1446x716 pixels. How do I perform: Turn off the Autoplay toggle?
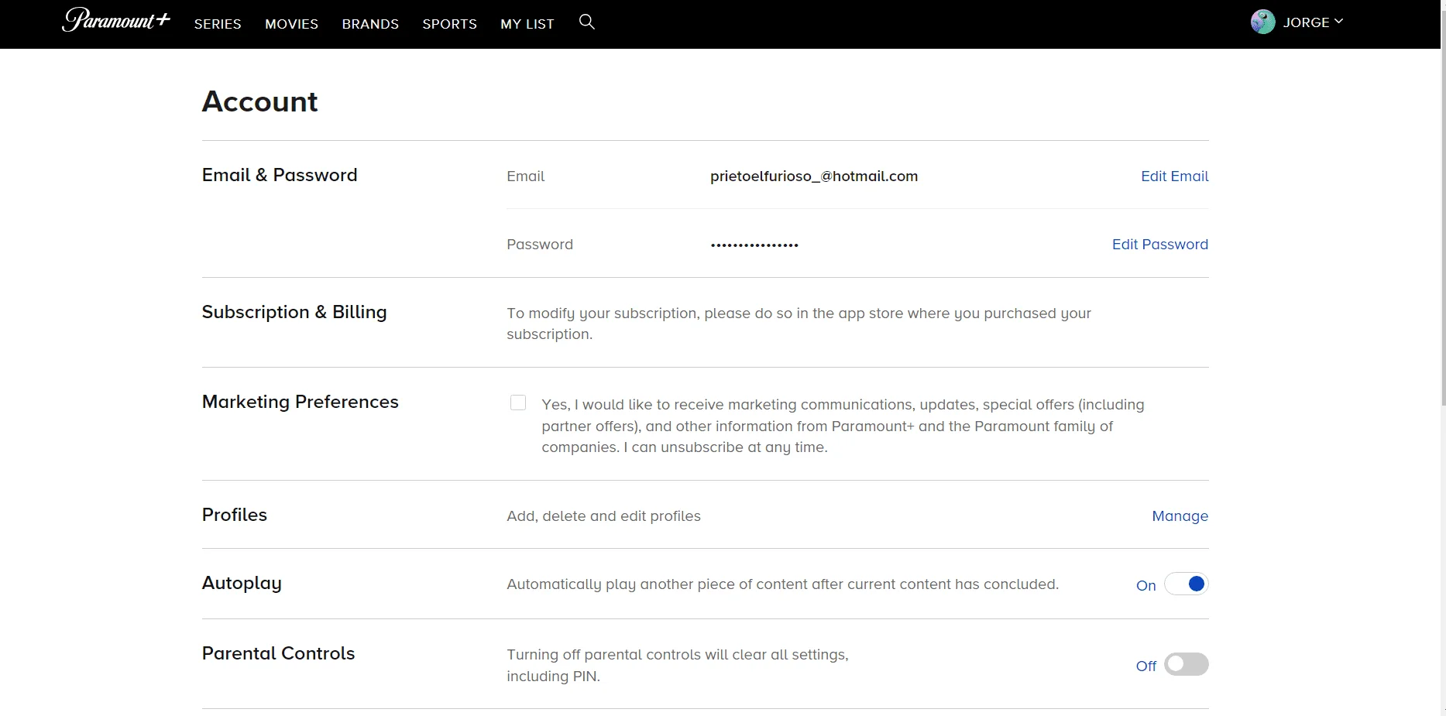point(1186,584)
